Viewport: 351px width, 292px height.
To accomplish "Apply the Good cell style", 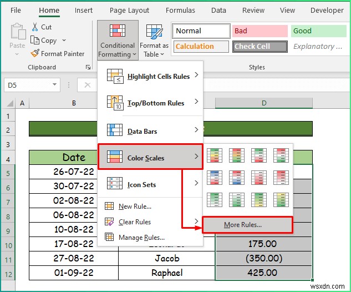I will (x=319, y=31).
